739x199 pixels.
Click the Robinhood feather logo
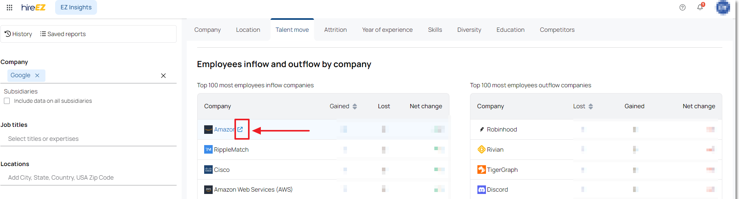point(482,130)
